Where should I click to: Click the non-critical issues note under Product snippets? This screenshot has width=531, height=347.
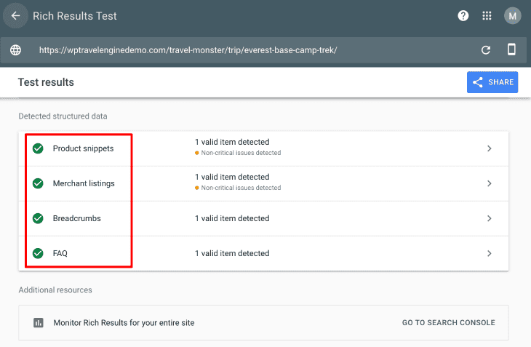(x=238, y=153)
